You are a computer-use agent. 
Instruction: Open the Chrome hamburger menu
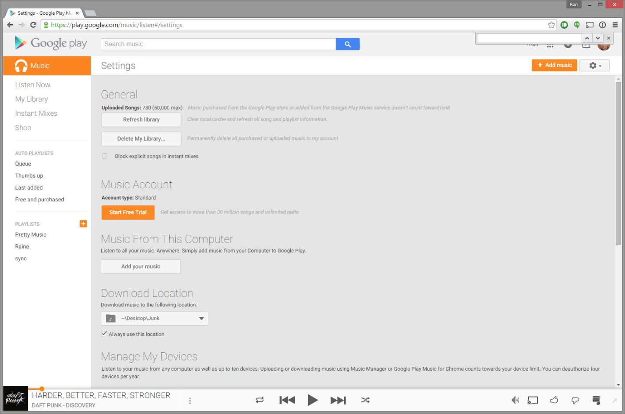pos(615,25)
